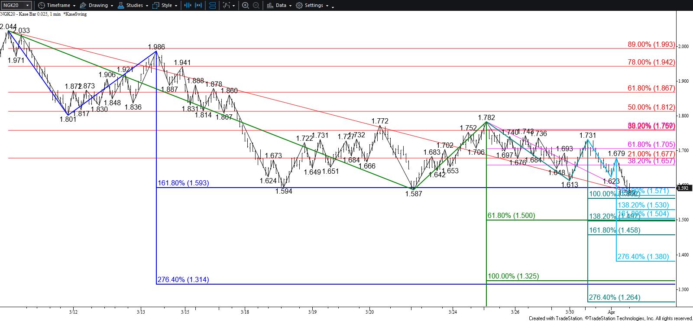
Task: Click the Data bar chart icon
Action: point(270,5)
